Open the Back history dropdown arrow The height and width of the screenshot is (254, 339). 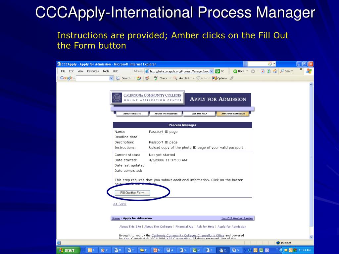[x=247, y=71]
